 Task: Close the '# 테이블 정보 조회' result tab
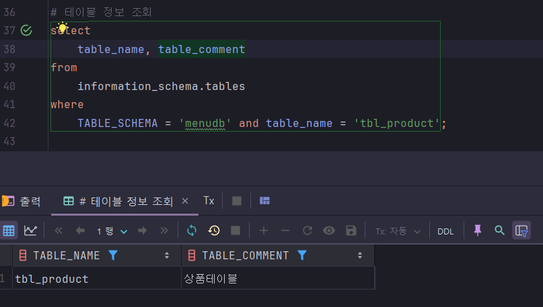[185, 201]
